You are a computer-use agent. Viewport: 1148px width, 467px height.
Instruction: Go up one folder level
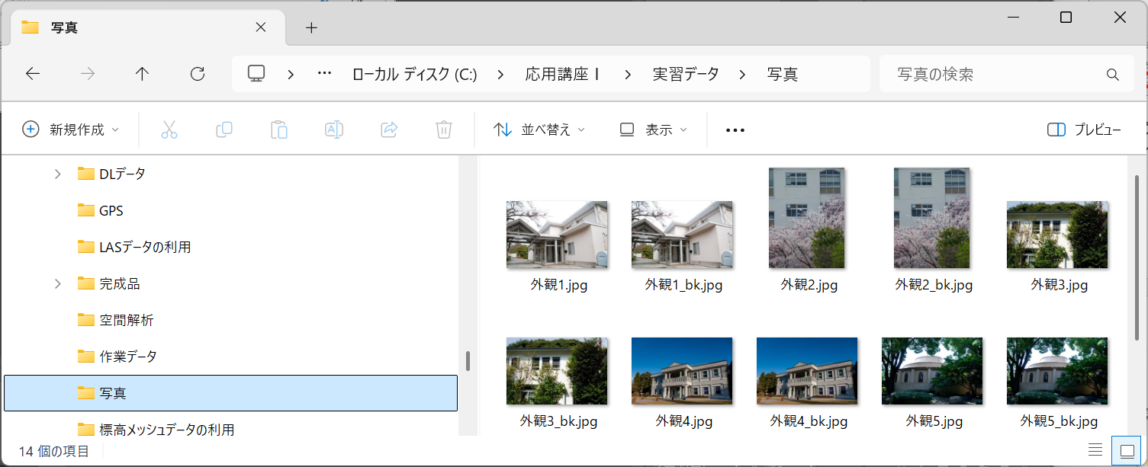coord(142,74)
